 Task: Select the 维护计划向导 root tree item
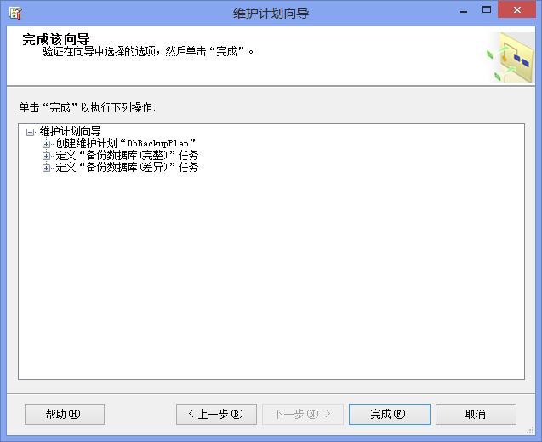coord(70,132)
